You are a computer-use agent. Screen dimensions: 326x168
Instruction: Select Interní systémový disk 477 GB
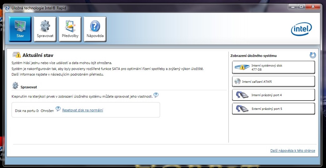274,67
